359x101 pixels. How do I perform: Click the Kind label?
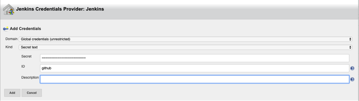(9, 47)
